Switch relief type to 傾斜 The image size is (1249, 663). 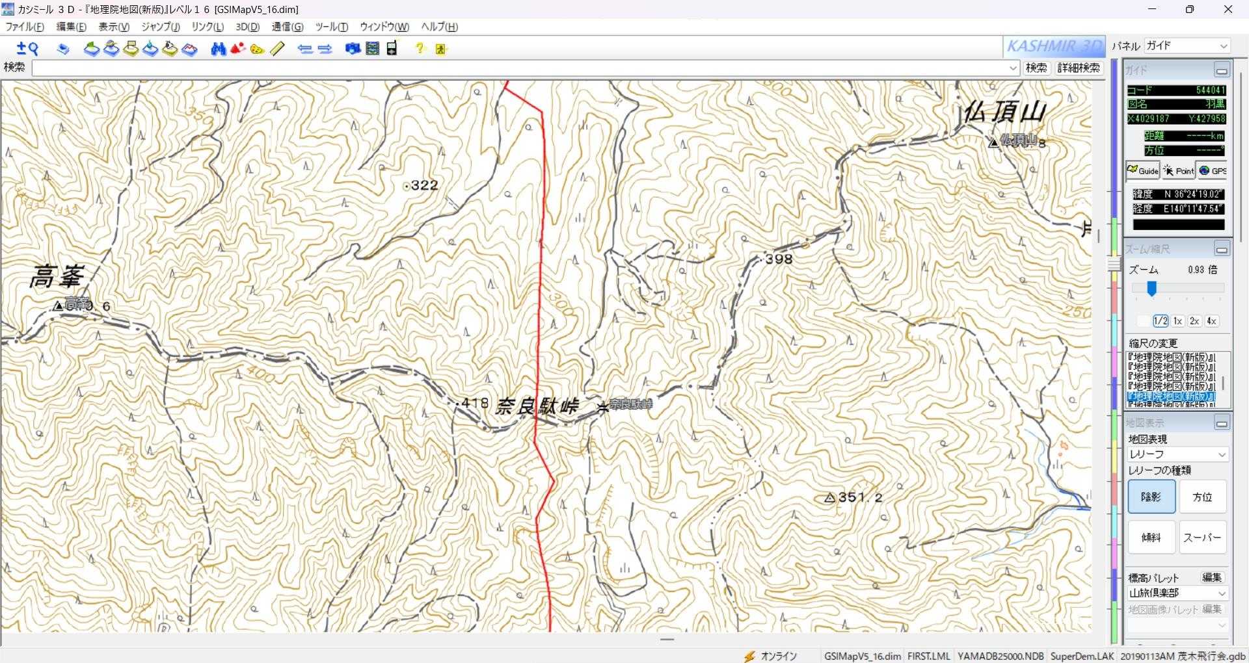point(1151,537)
